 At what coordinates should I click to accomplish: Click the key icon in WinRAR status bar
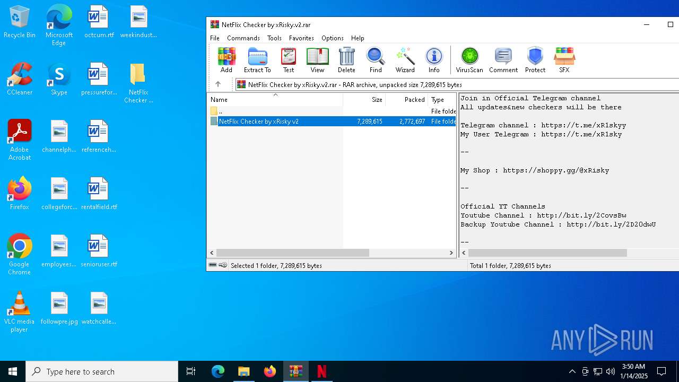(x=223, y=265)
